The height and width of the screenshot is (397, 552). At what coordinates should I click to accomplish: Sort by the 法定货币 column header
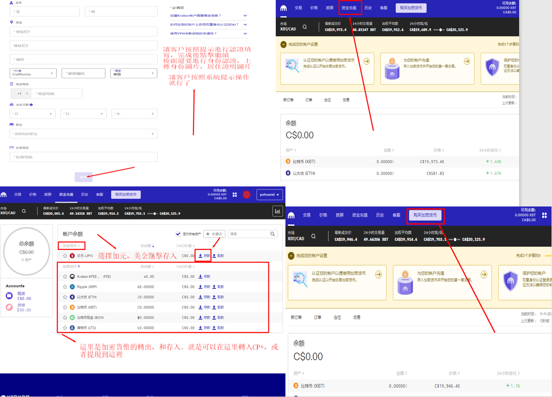click(x=71, y=246)
